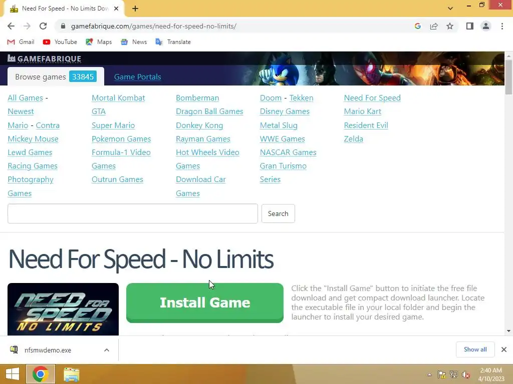Open the Racing Games link
The height and width of the screenshot is (384, 513).
pyautogui.click(x=33, y=166)
